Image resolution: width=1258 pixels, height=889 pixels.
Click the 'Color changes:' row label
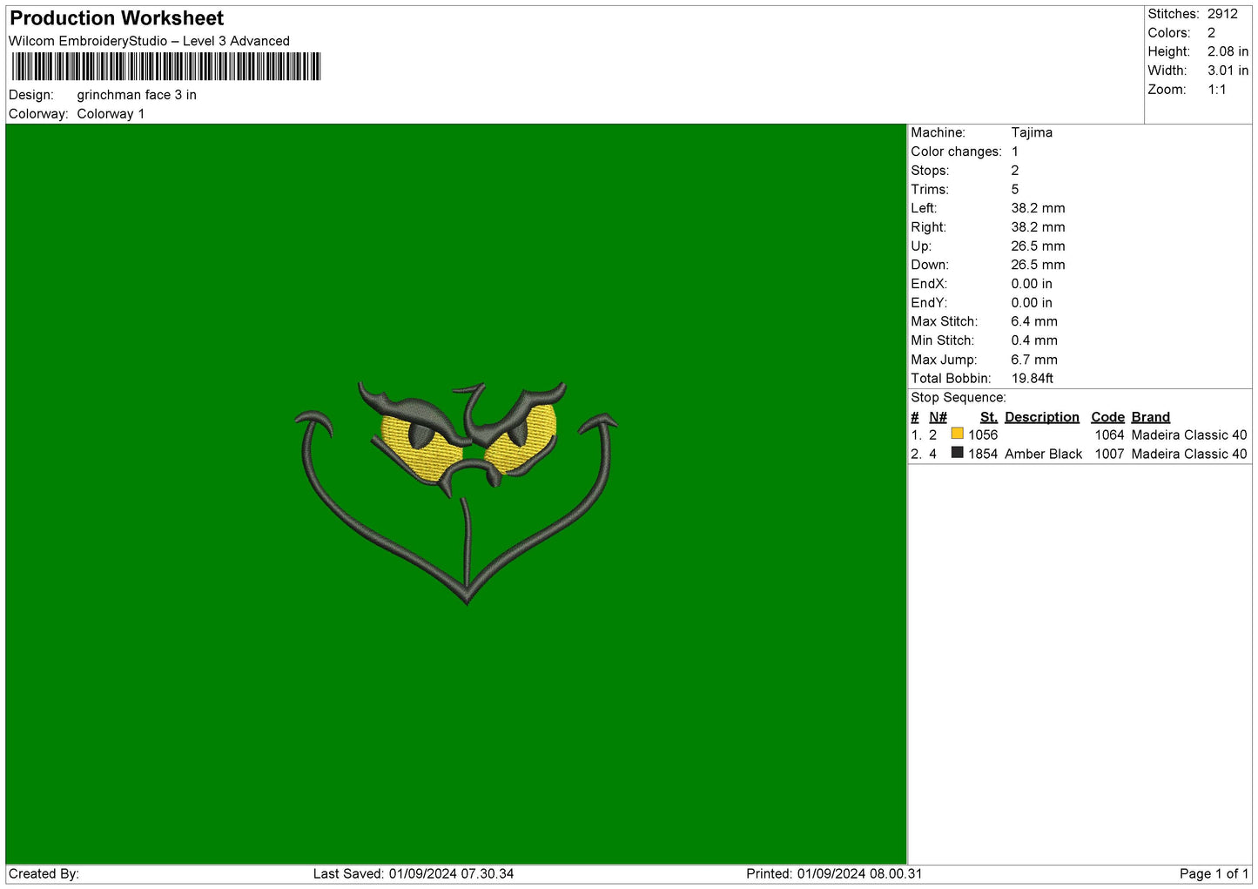pyautogui.click(x=956, y=152)
